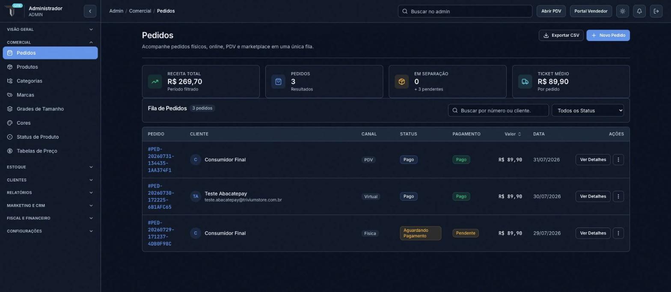Expand the Configurações section
The height and width of the screenshot is (292, 671).
(x=50, y=231)
